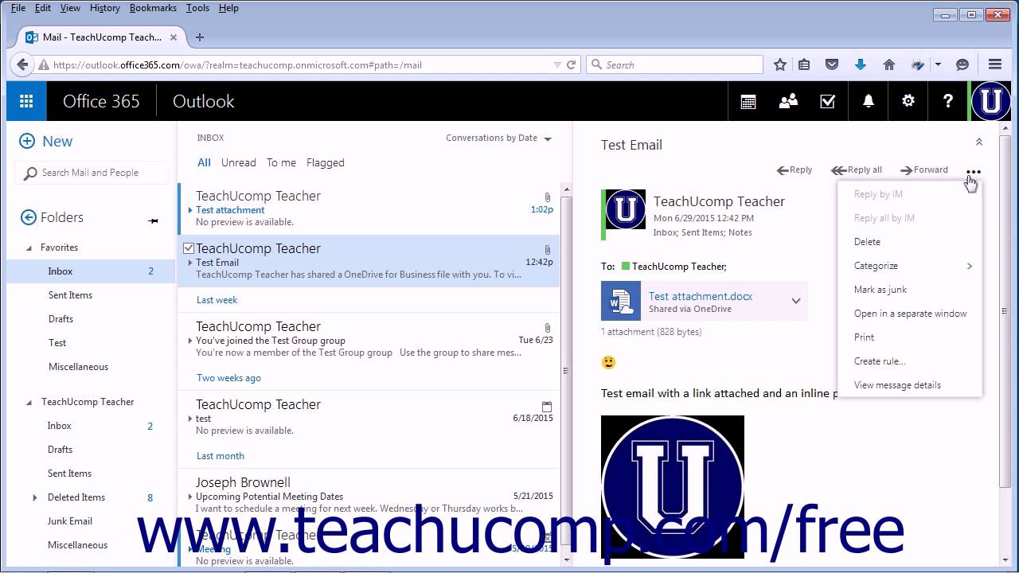Bookmark this page with the star icon
Image resolution: width=1019 pixels, height=573 pixels.
tap(780, 64)
